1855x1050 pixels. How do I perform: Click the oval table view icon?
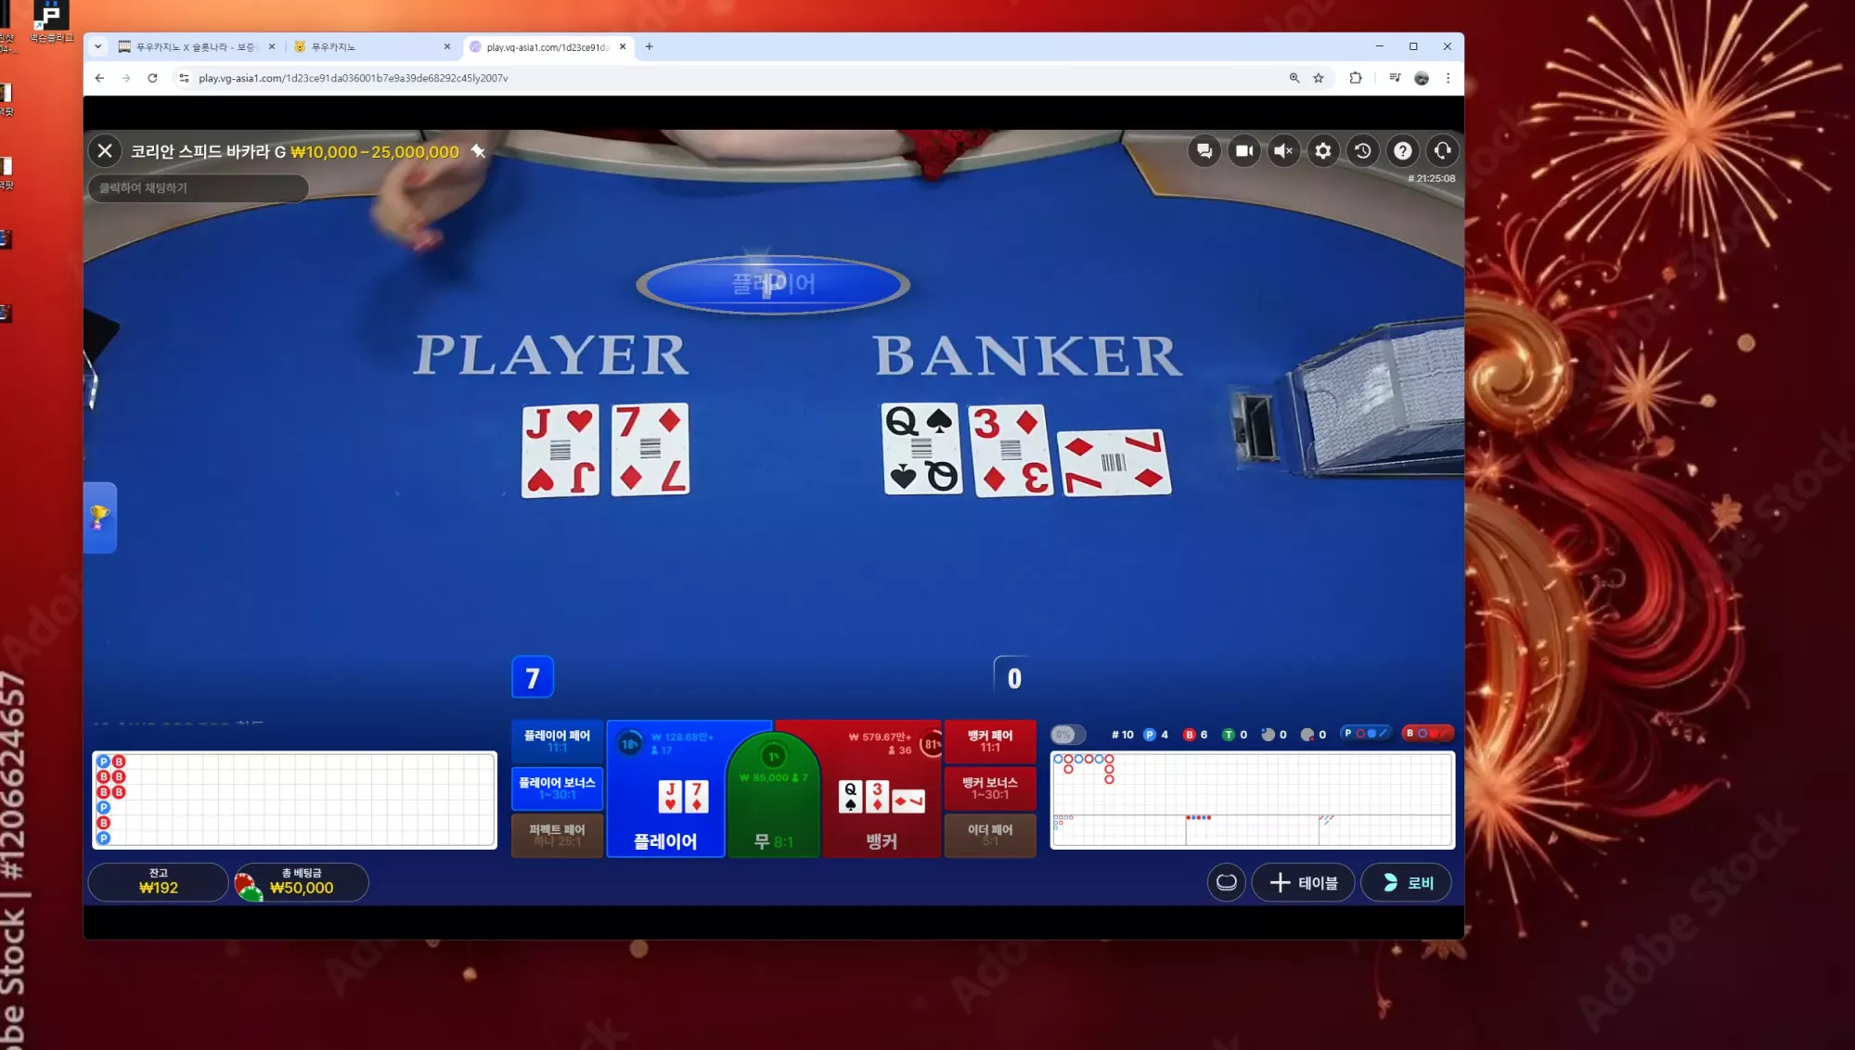(x=1226, y=882)
